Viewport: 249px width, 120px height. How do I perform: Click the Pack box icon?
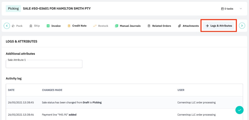click(13, 26)
